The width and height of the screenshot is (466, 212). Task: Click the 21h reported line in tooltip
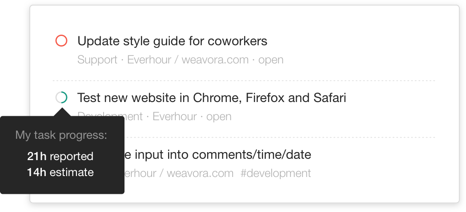[x=60, y=156]
